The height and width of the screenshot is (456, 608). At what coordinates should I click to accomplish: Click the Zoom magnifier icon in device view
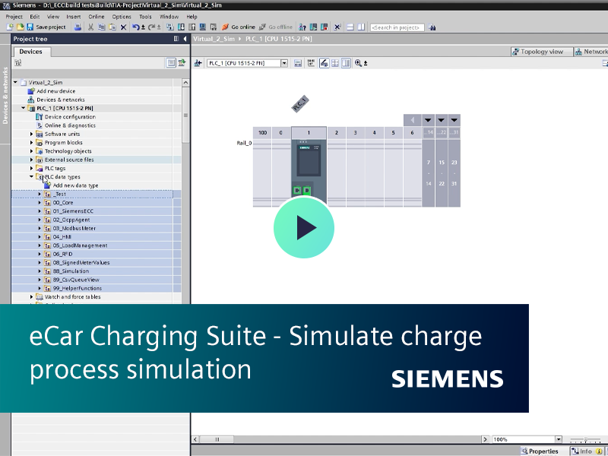(358, 63)
